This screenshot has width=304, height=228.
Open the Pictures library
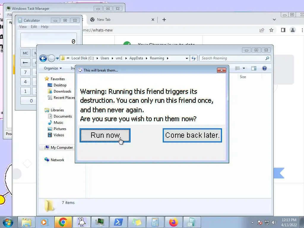60,129
